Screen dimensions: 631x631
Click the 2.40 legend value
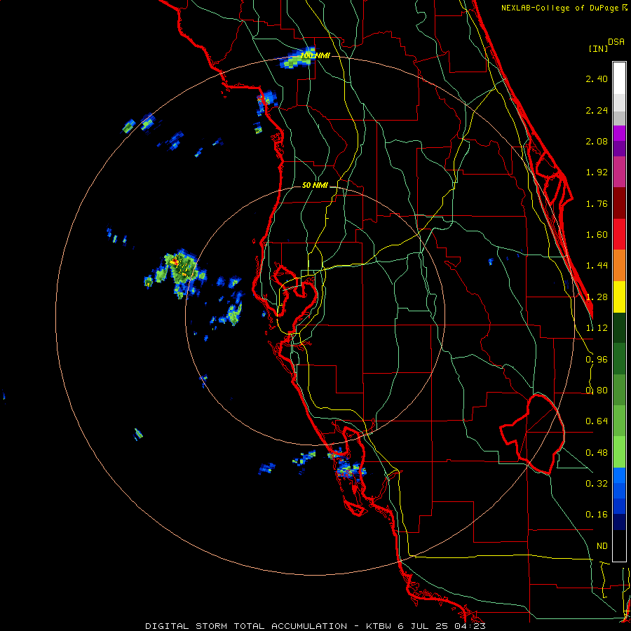point(597,79)
